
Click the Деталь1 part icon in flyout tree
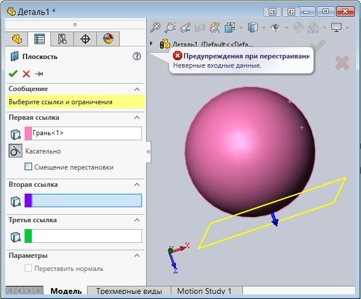[164, 44]
